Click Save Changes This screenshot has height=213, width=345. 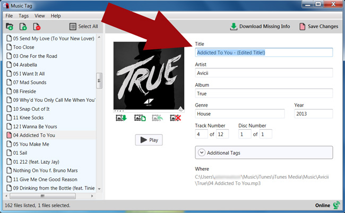click(x=318, y=26)
